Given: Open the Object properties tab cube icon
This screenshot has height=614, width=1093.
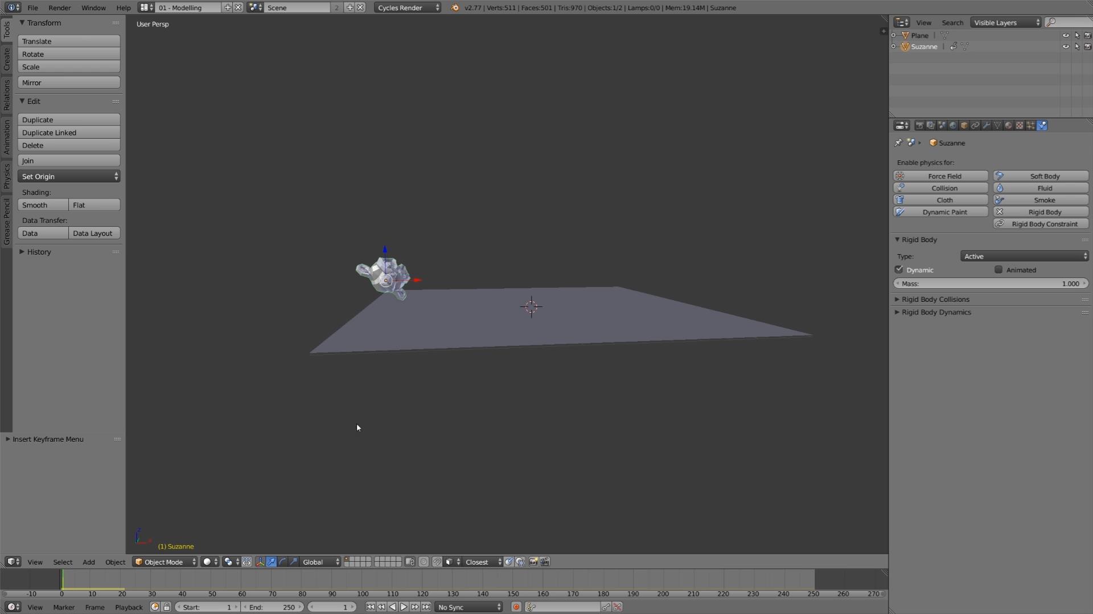Looking at the screenshot, I should [964, 126].
